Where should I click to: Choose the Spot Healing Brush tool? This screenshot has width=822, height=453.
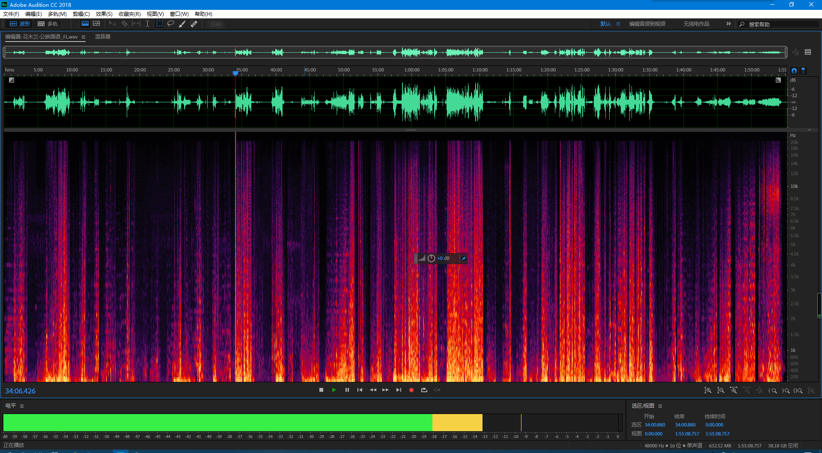coord(194,24)
